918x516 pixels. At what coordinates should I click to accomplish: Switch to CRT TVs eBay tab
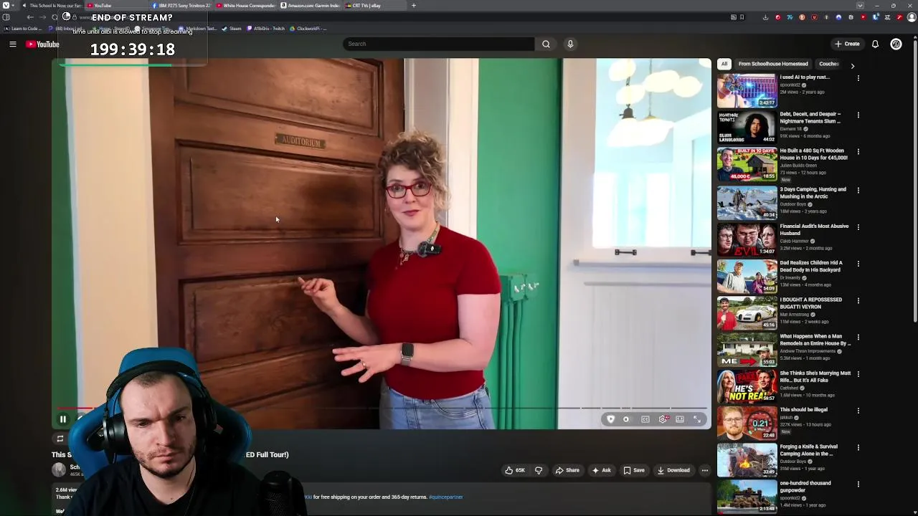coord(373,6)
